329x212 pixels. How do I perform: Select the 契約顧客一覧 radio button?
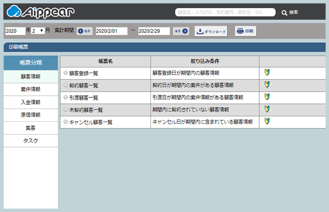pyautogui.click(x=65, y=85)
